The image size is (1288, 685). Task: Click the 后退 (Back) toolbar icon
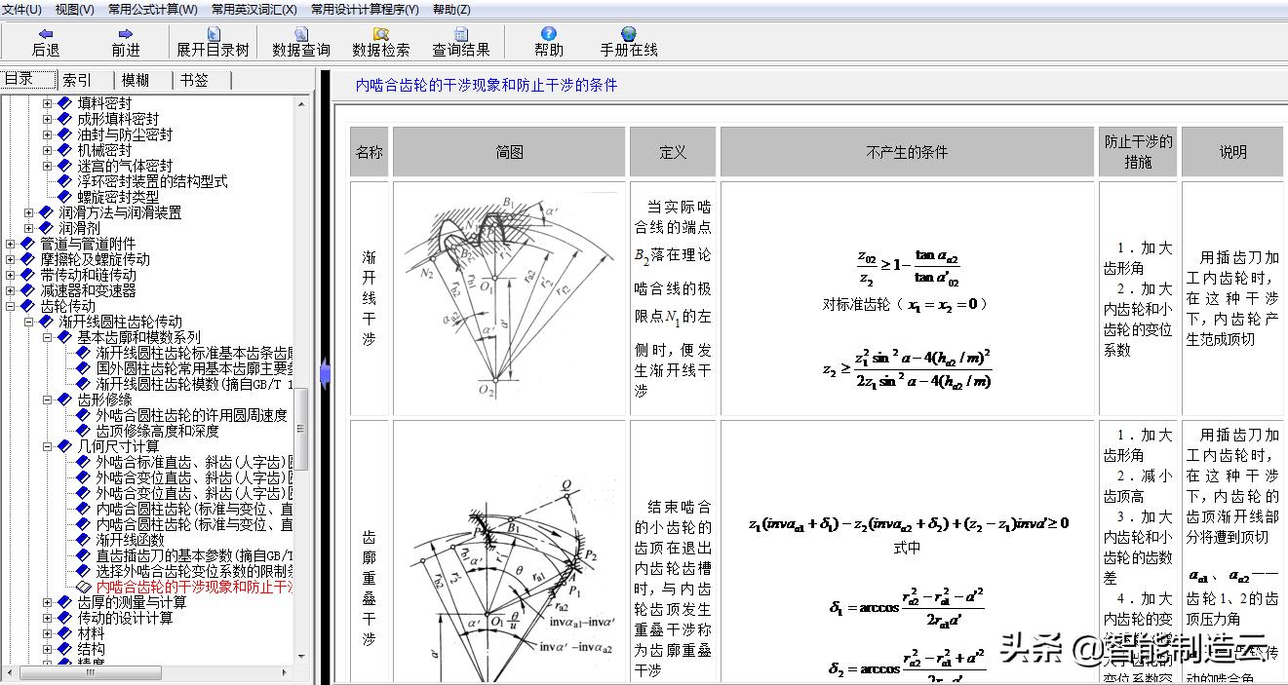click(x=45, y=41)
